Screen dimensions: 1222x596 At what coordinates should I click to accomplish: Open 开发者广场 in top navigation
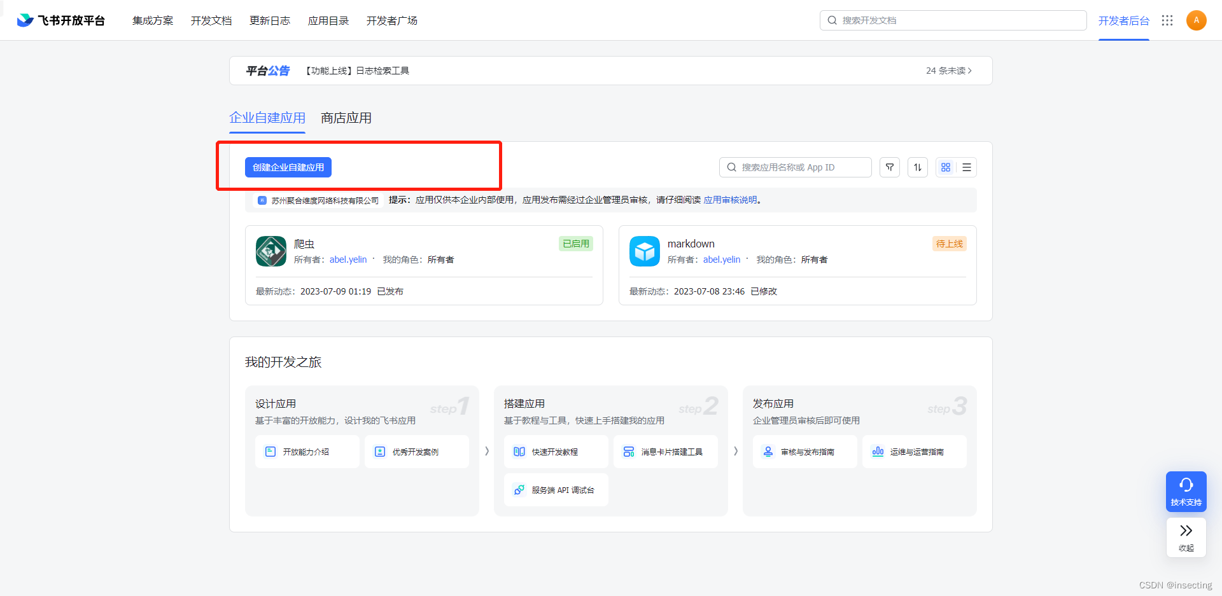(x=392, y=20)
